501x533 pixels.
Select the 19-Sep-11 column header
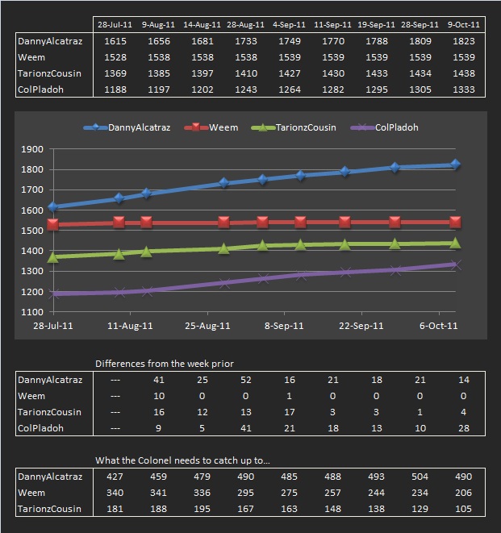click(x=376, y=25)
